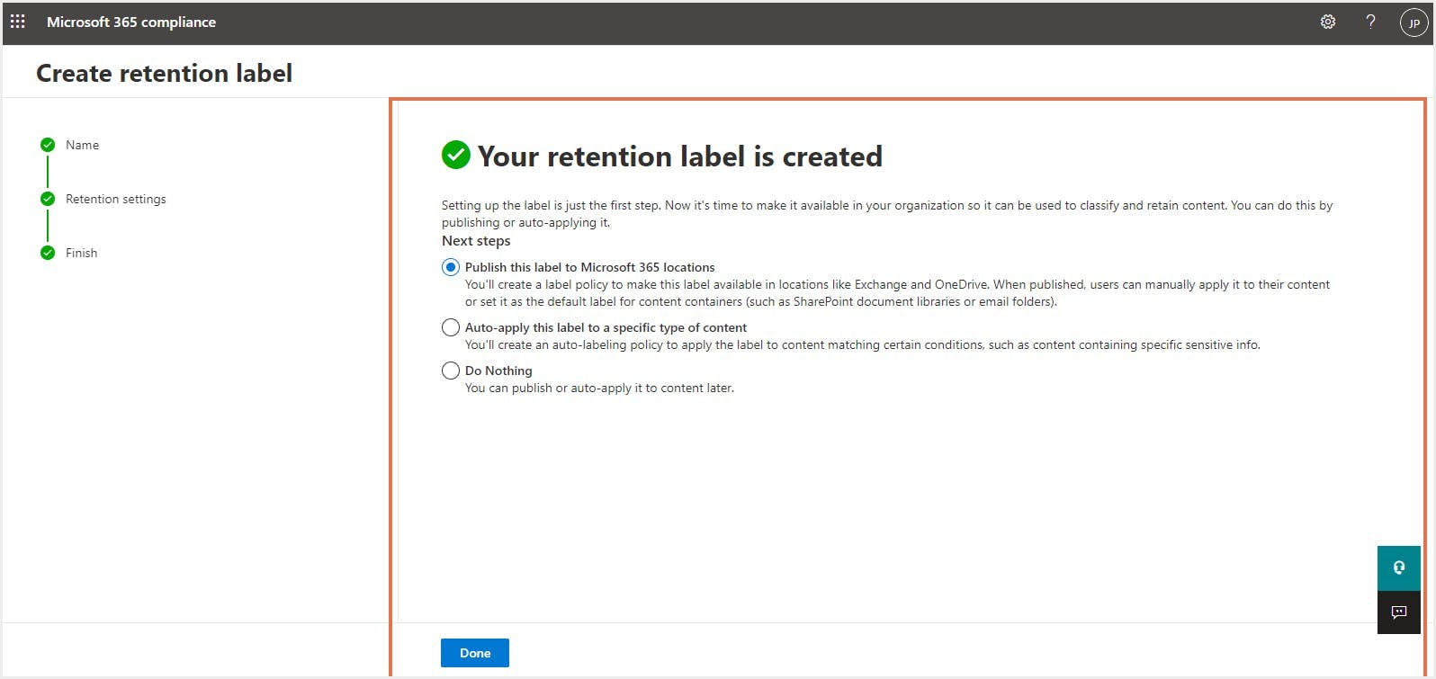Open the app launcher waffle icon
Image resolution: width=1436 pixels, height=679 pixels.
(18, 22)
